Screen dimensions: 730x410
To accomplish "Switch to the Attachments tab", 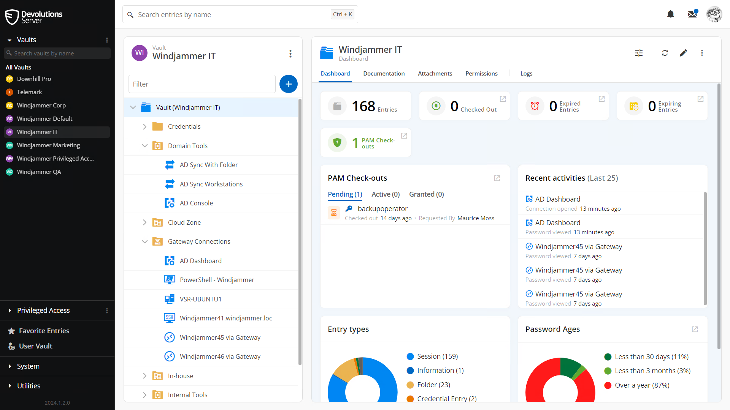I will point(435,74).
